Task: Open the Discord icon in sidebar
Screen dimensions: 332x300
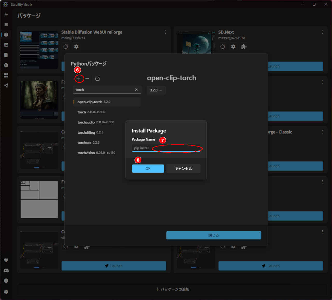Action: pyautogui.click(x=6, y=270)
